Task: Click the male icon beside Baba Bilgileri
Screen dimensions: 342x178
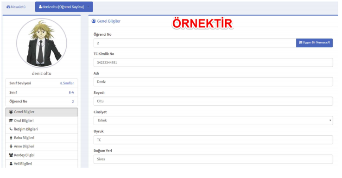Action: pyautogui.click(x=11, y=138)
